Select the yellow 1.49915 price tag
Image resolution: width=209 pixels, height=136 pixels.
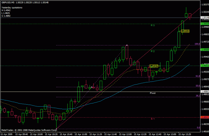pos(185,31)
